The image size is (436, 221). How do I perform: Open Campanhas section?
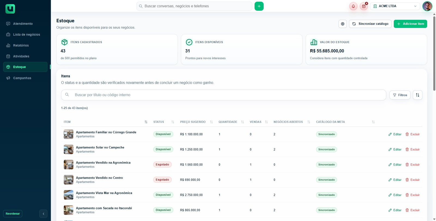(25, 78)
